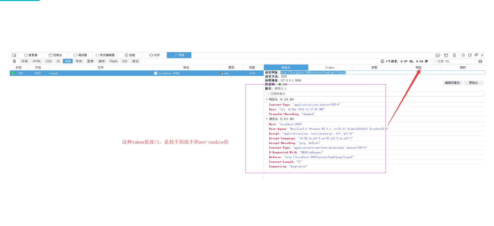Click localhost:8080 domain cell
494x226 pixels.
(169, 73)
